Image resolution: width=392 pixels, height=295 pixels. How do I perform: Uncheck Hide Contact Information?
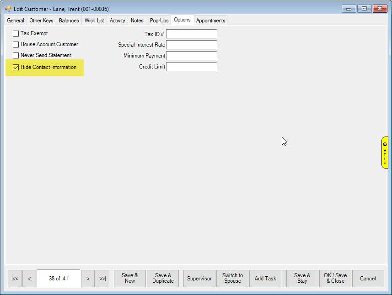16,67
